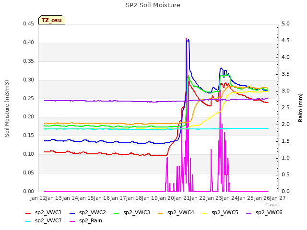Click the sp2_VWC4 legend label
The height and width of the screenshot is (230, 307).
click(180, 212)
